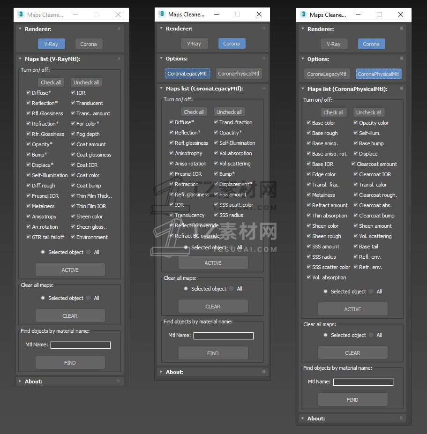427x434 pixels.
Task: Toggle Base IOR checkbox in right window
Action: [309, 164]
